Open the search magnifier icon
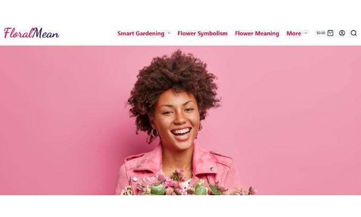The image size is (361, 217). pyautogui.click(x=354, y=33)
